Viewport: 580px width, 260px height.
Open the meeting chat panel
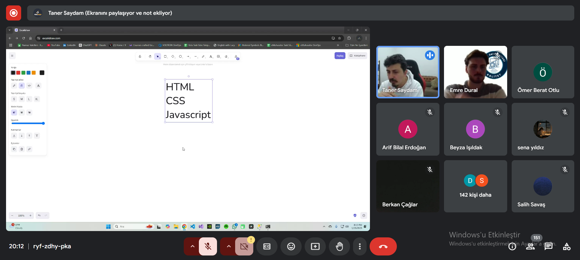point(548,247)
